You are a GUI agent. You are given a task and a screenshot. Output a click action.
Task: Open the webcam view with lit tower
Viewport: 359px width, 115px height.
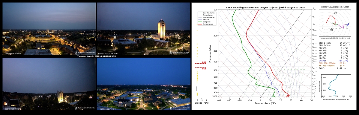pyautogui.click(x=144, y=29)
